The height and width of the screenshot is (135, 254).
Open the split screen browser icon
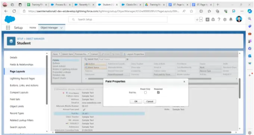[x=201, y=11]
